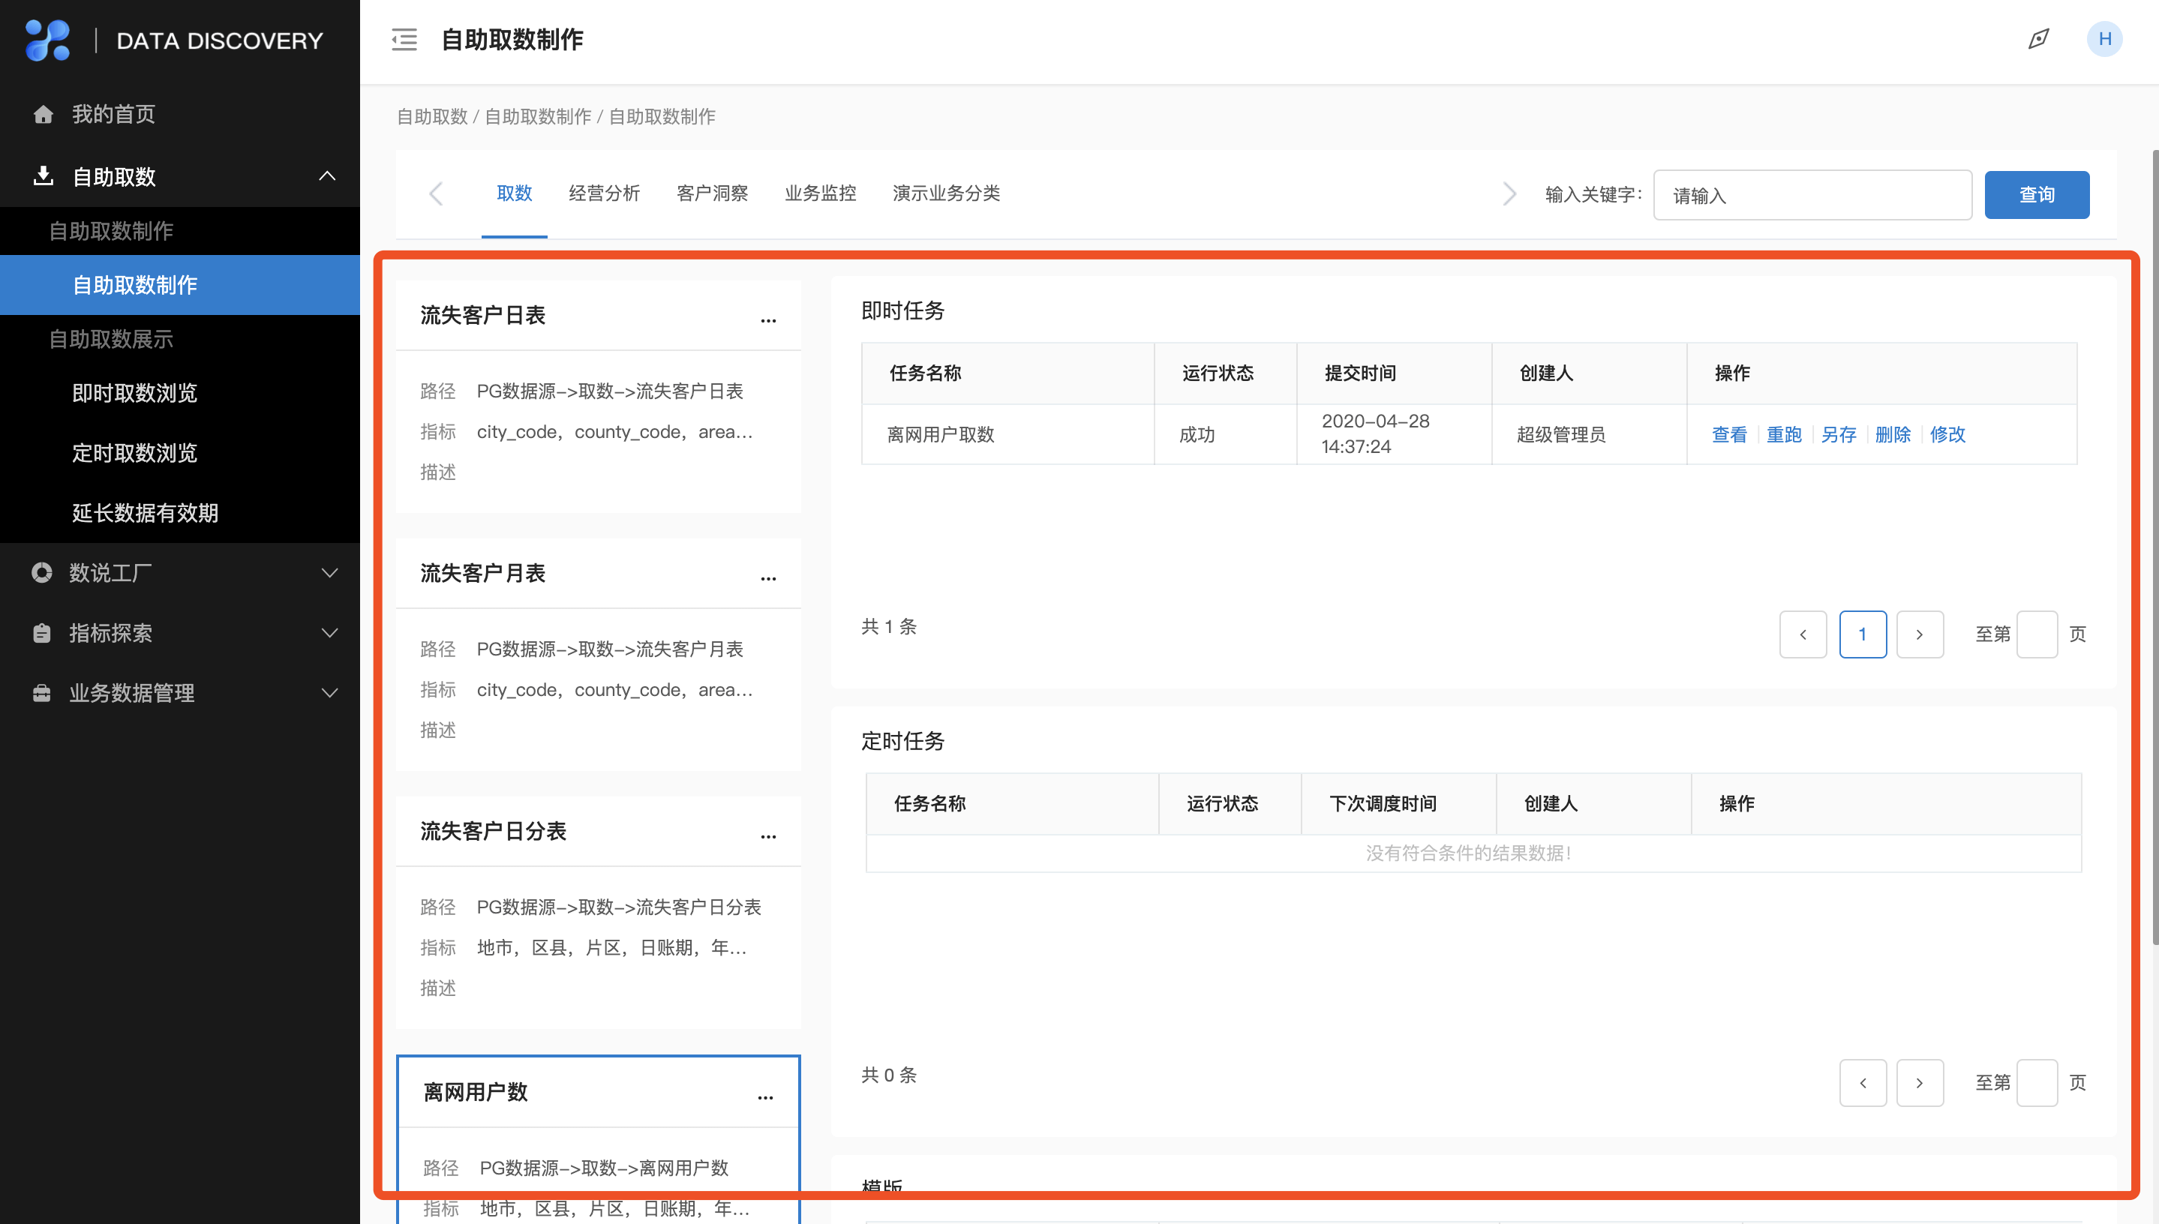The width and height of the screenshot is (2159, 1224).
Task: Click the 超级管理员 creator cell
Action: pos(1590,434)
